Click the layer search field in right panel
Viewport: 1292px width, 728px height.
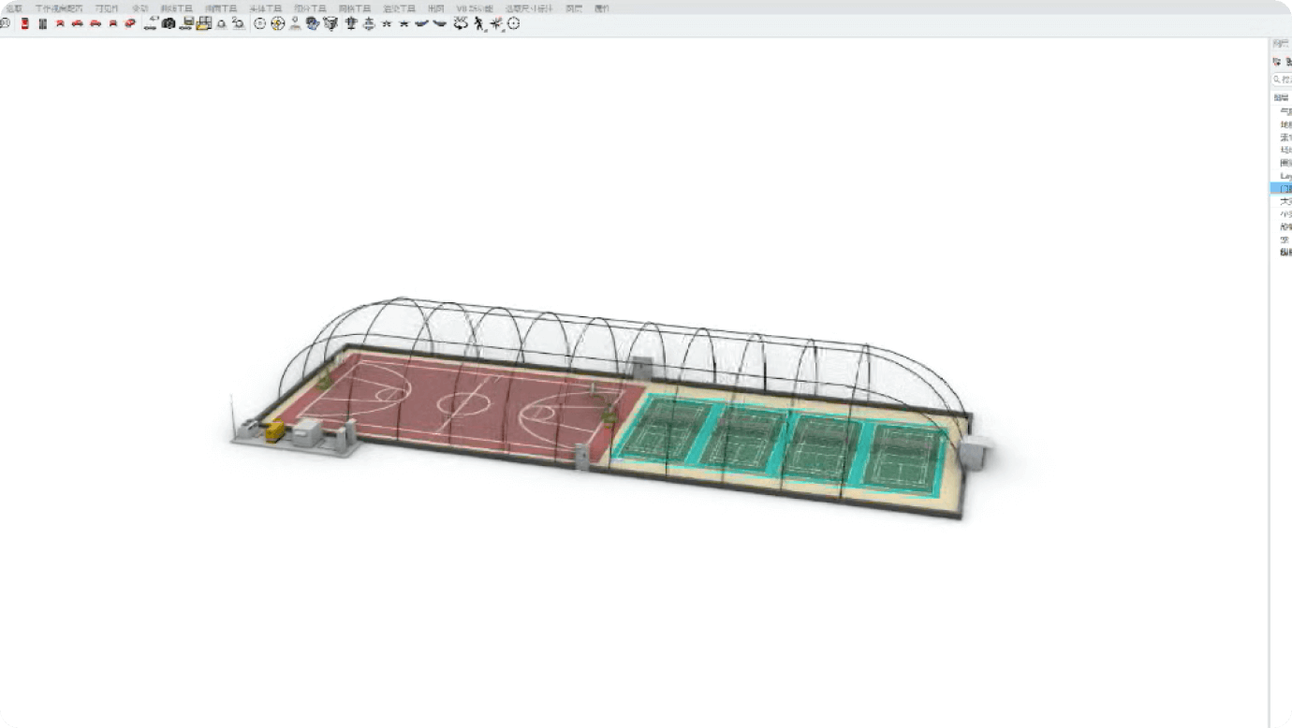(x=1282, y=80)
